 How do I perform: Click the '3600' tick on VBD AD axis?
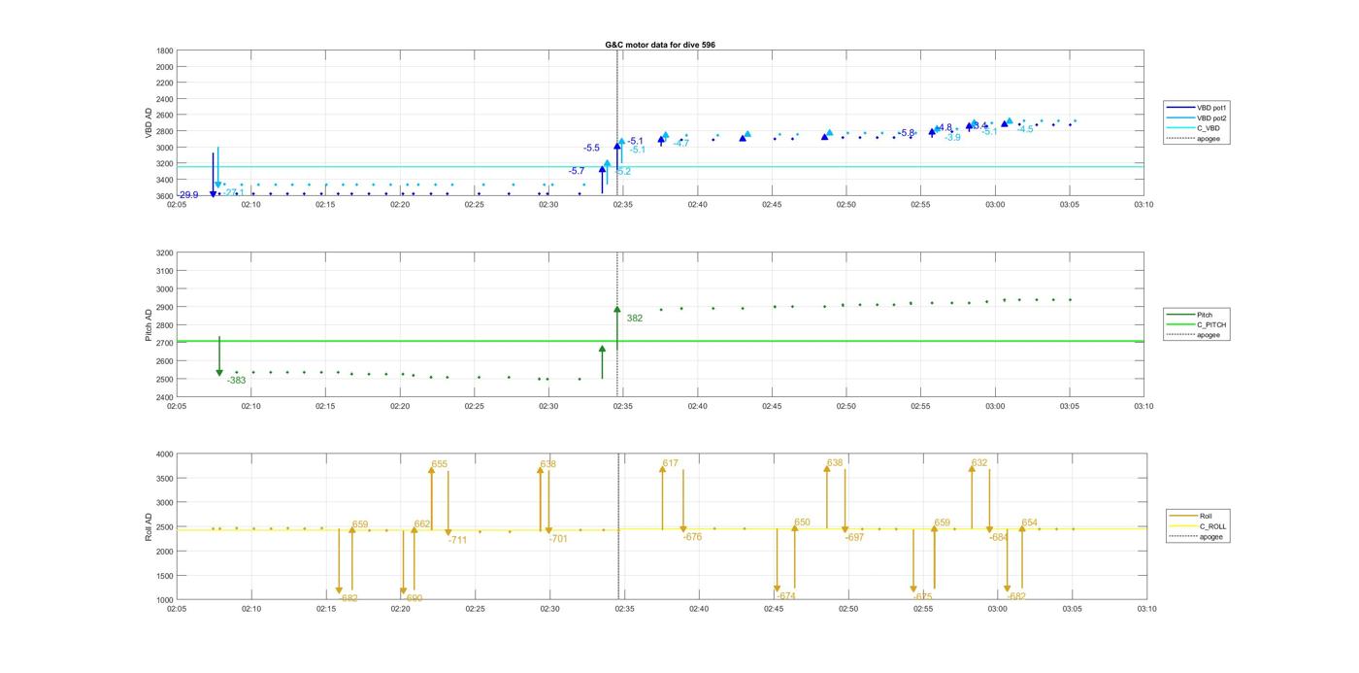point(165,196)
